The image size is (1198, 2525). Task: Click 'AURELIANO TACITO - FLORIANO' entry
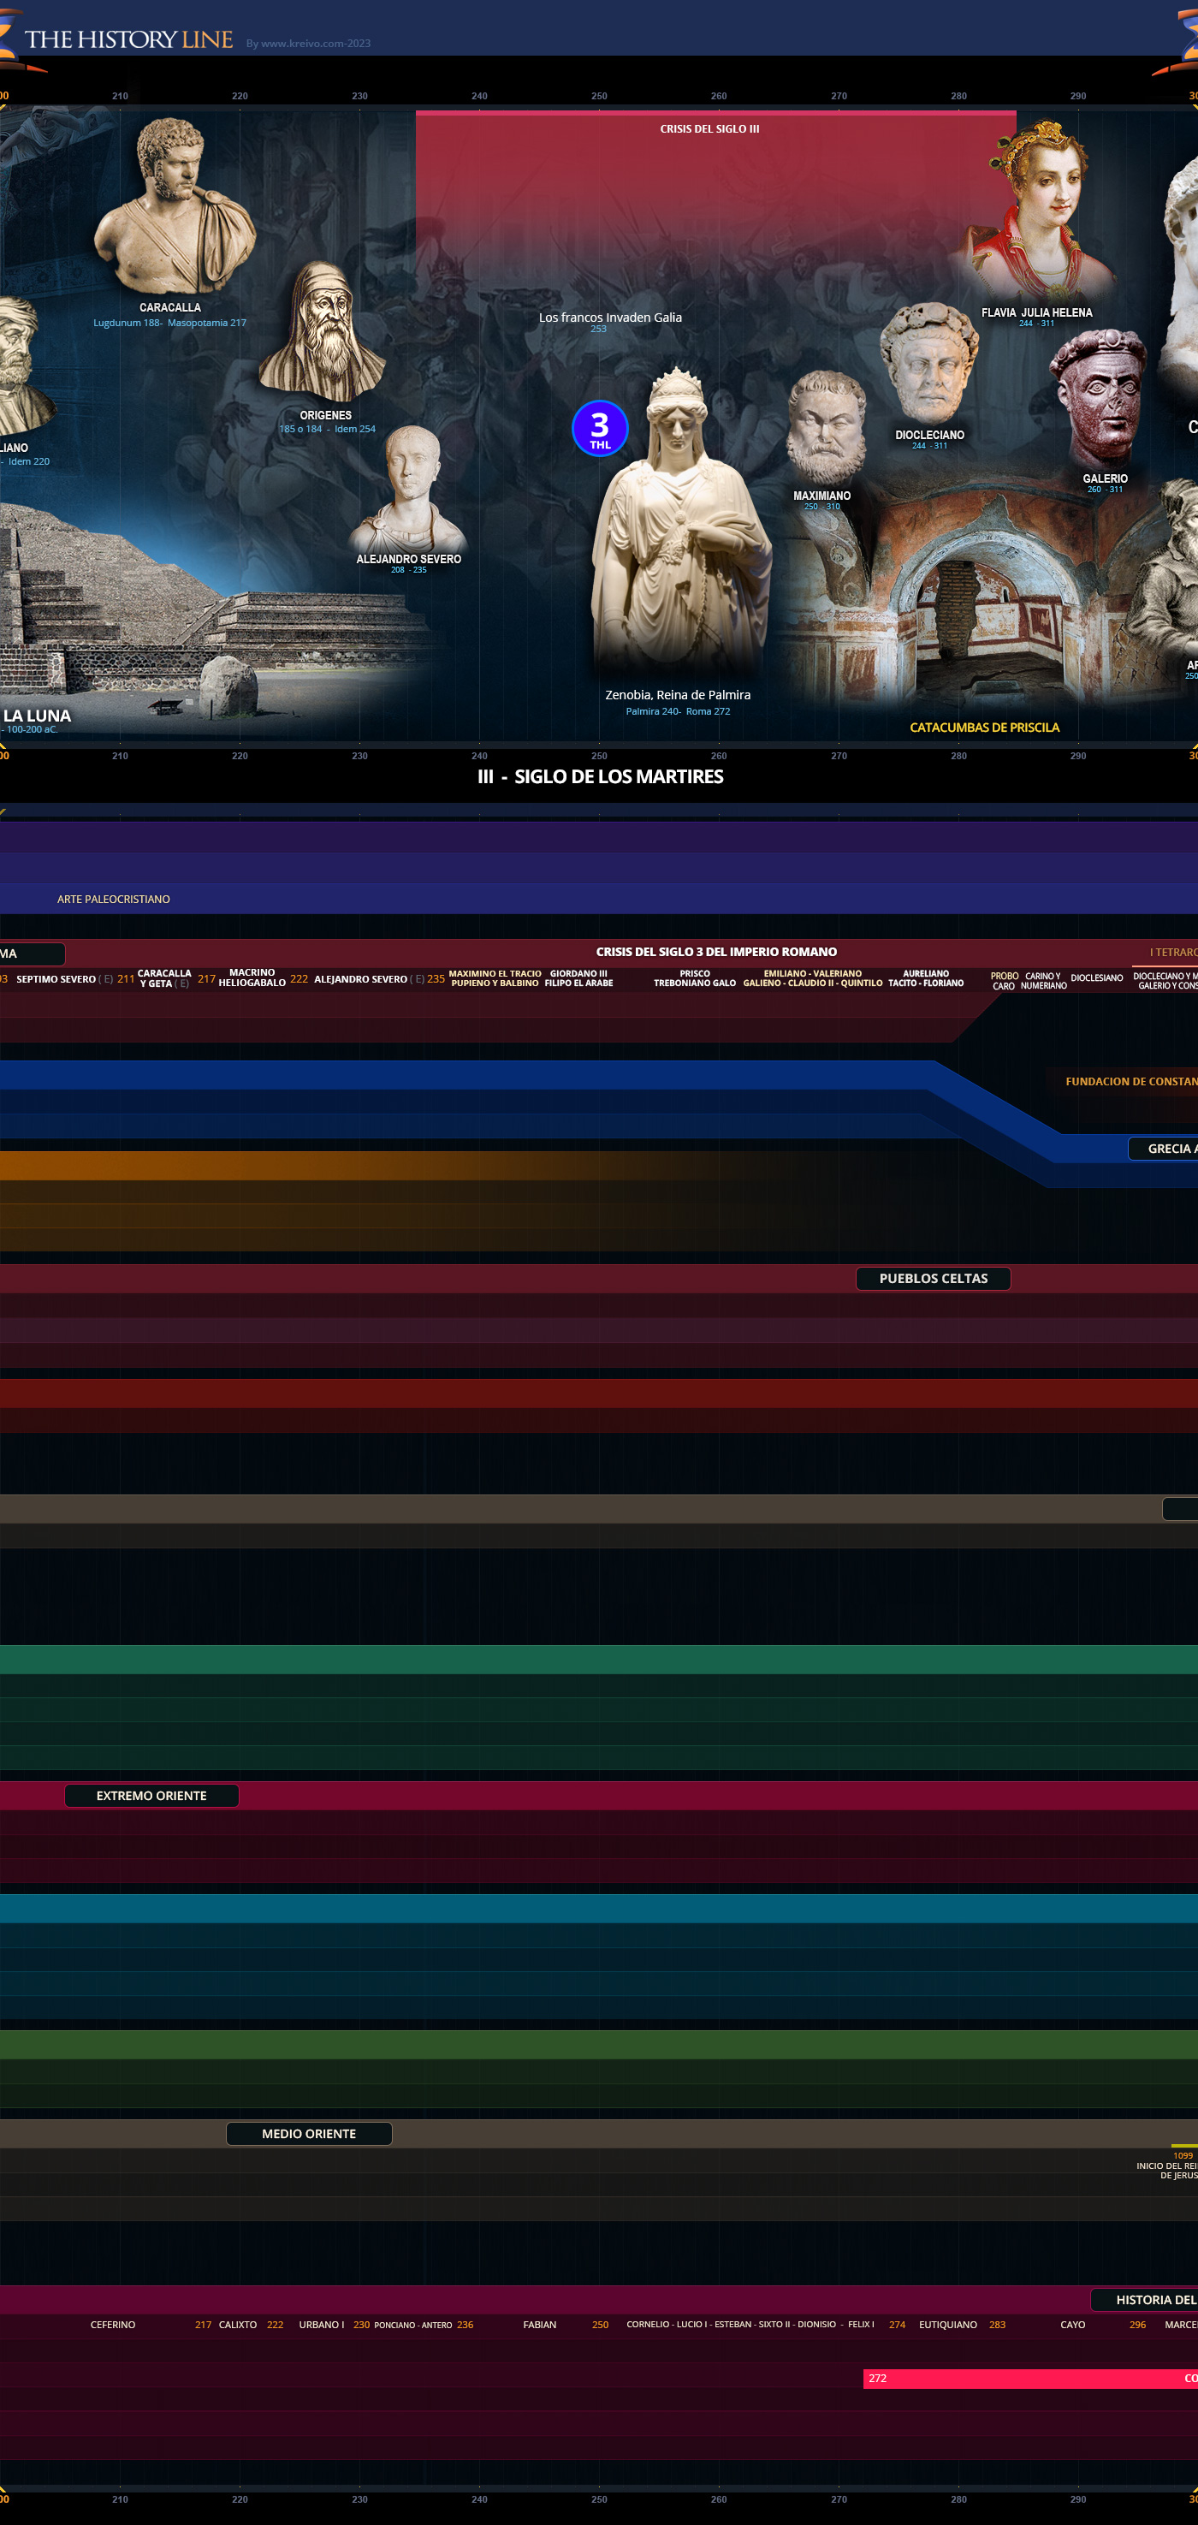(x=926, y=978)
